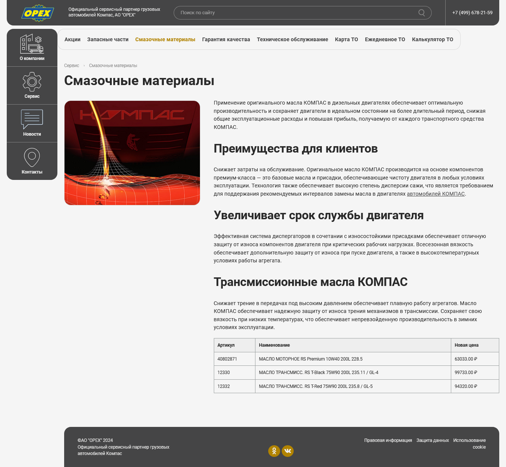
Task: Open Техническое обслуживание section
Action: tap(293, 39)
